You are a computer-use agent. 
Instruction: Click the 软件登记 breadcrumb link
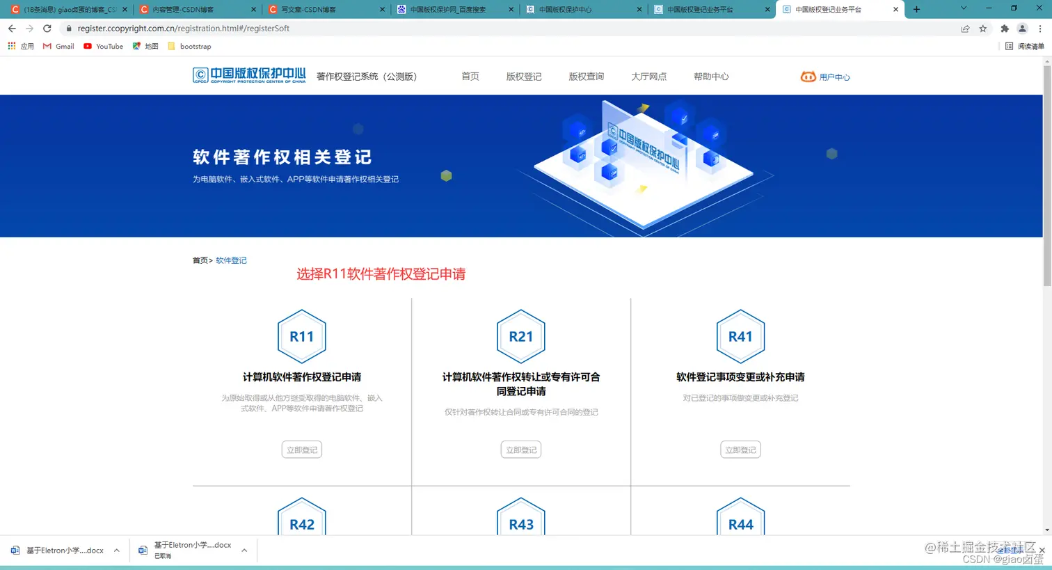(231, 260)
